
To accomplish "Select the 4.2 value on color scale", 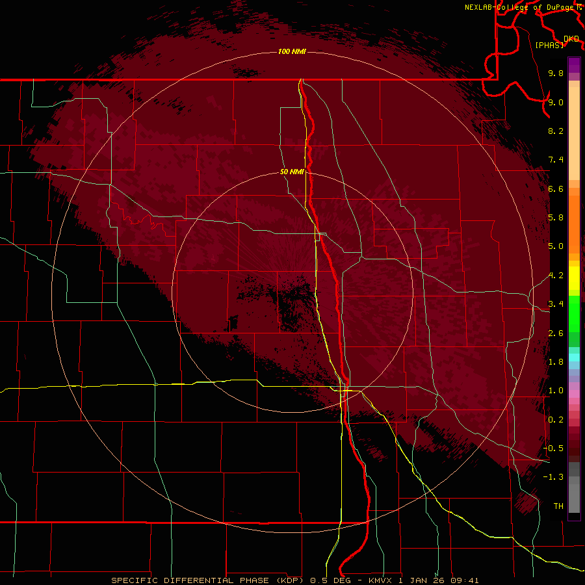I will click(556, 276).
